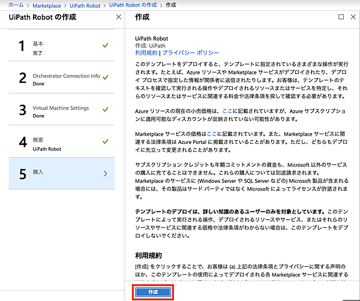Close the UiPath Robot の作成 blade
360x301 pixels.
click(x=118, y=17)
